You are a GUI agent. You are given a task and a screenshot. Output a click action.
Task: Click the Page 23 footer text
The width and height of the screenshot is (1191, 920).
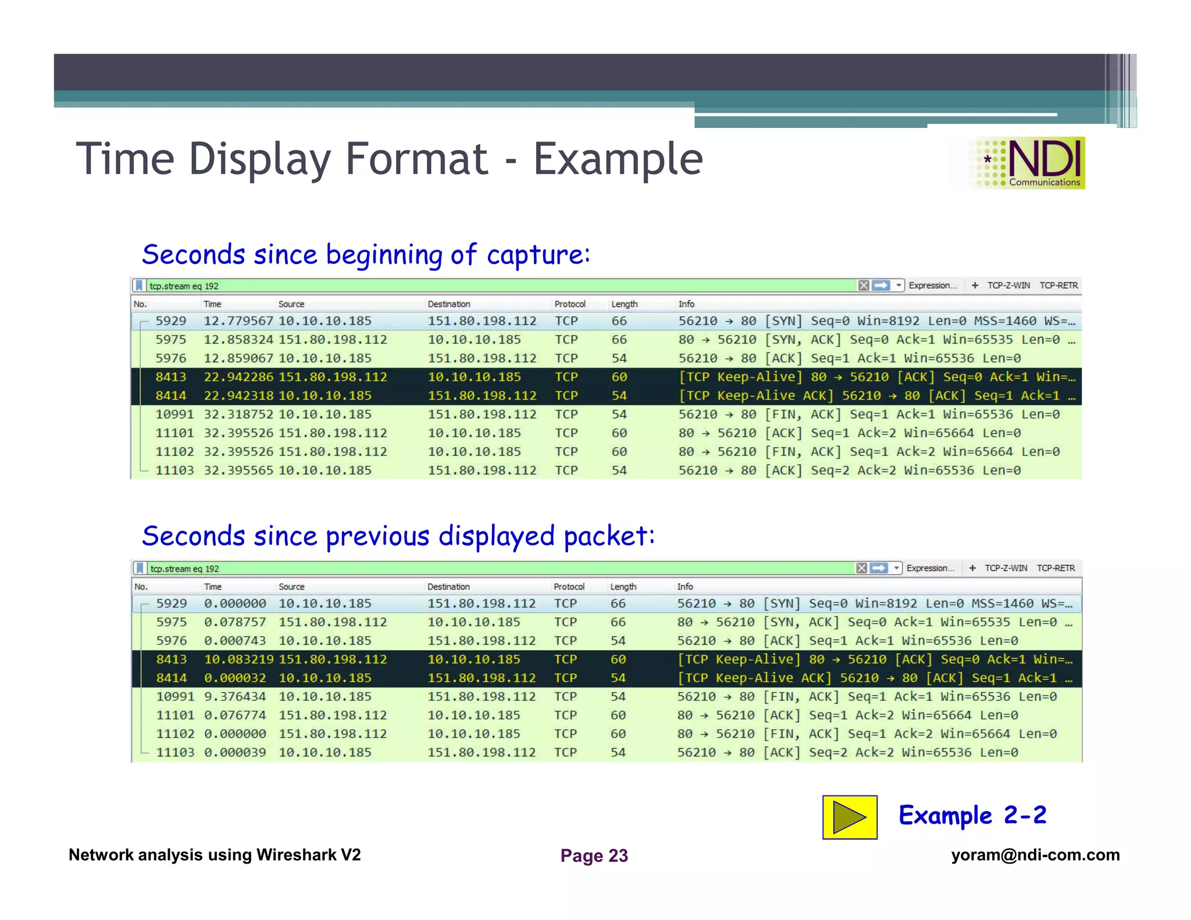pos(594,855)
